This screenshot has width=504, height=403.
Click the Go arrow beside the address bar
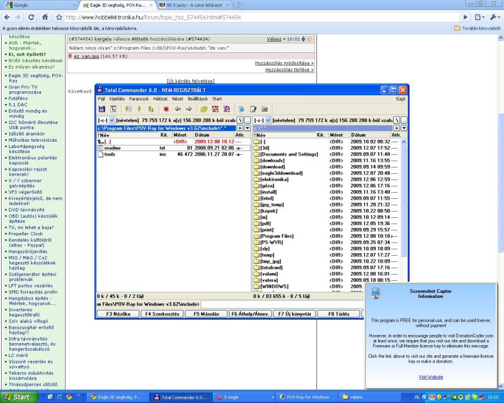tap(465, 17)
